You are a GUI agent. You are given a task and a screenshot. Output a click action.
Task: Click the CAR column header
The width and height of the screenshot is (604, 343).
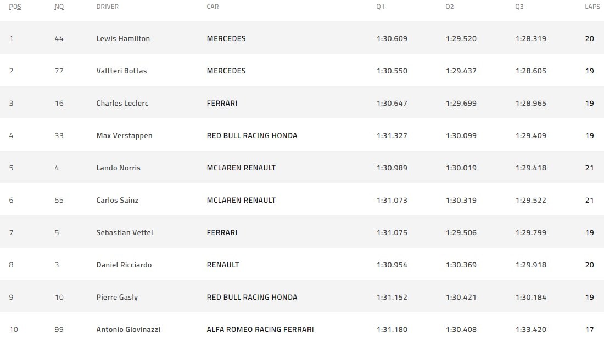tap(212, 7)
